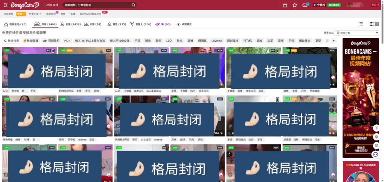Open the BONGACAMS 应用 nav item
Screen dimensions: 384x182
(x=91, y=14)
